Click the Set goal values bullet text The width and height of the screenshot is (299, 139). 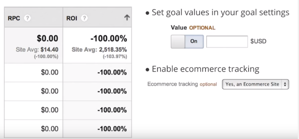coord(221,12)
